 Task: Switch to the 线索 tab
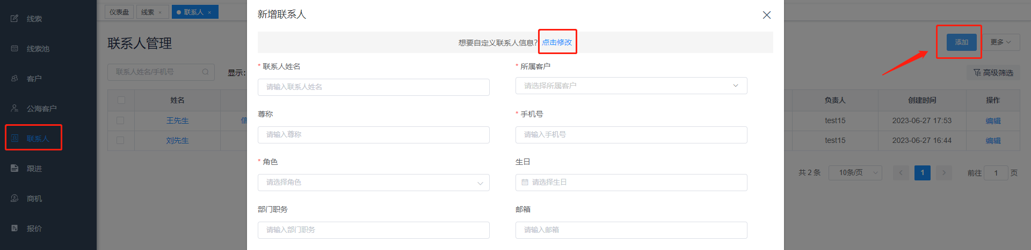point(148,12)
